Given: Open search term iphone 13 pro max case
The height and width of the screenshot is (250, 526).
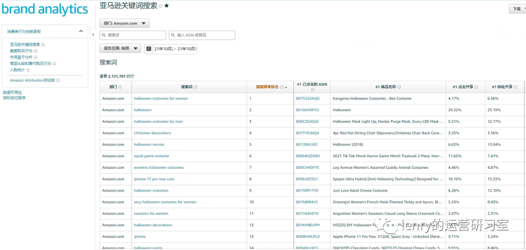Looking at the screenshot, I should (x=154, y=179).
